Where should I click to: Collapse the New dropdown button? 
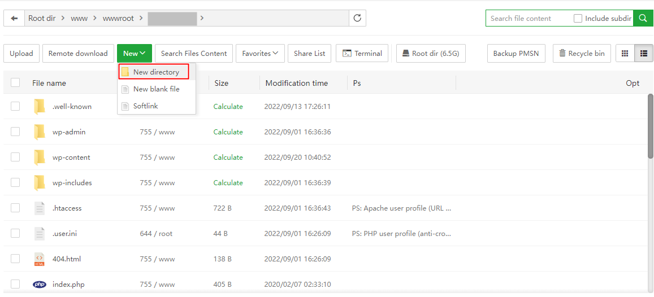coord(135,53)
